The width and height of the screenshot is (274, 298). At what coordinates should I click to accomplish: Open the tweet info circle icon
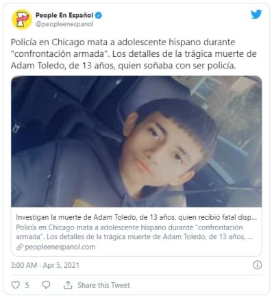pos(258,265)
